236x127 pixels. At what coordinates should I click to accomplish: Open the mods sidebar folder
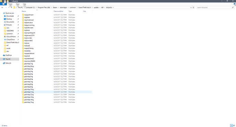(8, 48)
